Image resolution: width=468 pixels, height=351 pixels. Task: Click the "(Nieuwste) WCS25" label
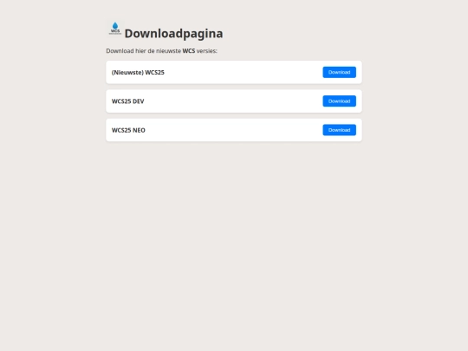pyautogui.click(x=138, y=73)
